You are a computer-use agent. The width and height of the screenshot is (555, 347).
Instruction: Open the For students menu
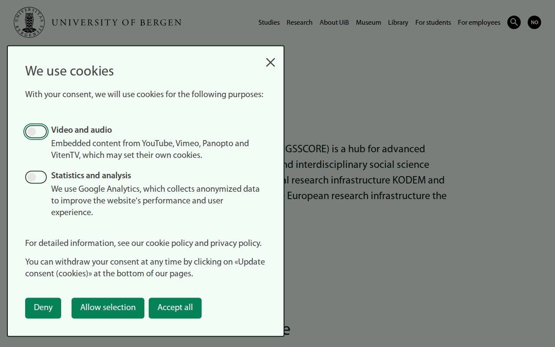(433, 22)
